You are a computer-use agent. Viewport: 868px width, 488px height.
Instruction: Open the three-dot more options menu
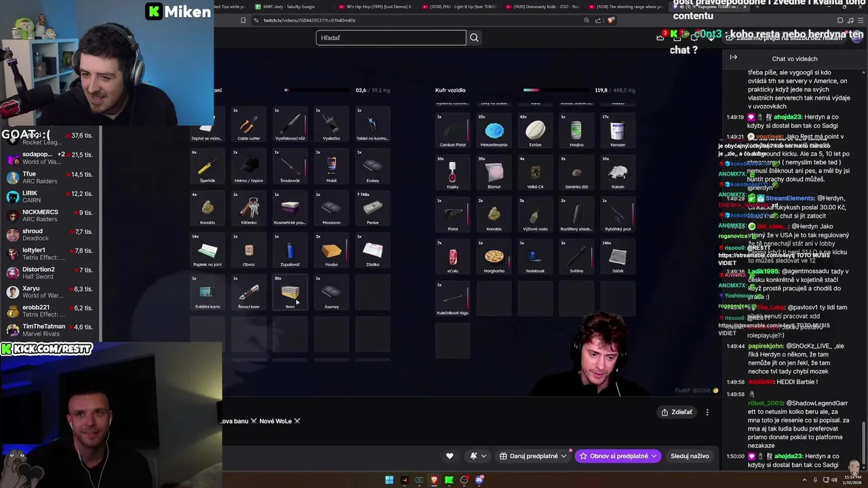707,412
